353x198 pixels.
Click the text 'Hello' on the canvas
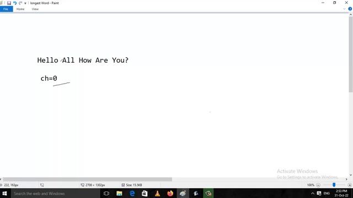[48, 60]
